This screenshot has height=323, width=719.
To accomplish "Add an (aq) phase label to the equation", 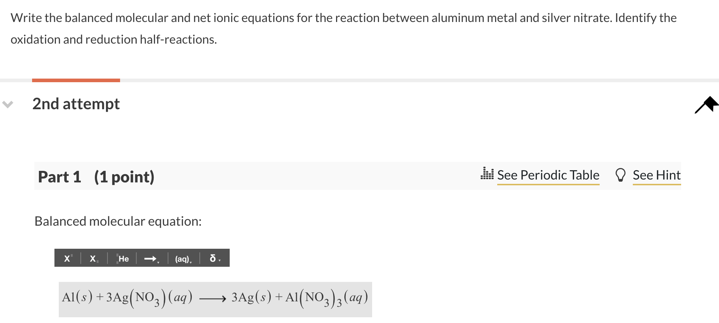I will 183,258.
